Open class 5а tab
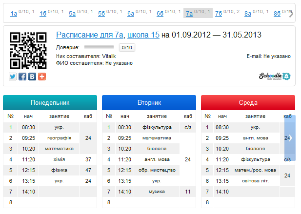 (72, 14)
